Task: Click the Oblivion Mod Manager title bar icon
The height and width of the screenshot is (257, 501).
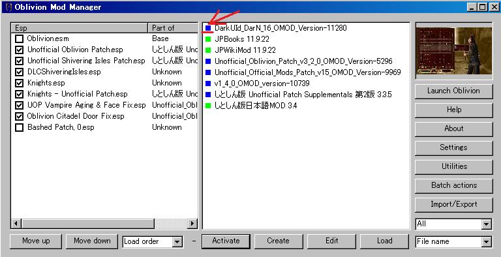Action: (x=8, y=7)
